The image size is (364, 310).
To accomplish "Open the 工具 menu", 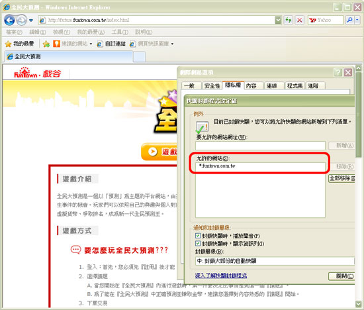I will [120, 32].
